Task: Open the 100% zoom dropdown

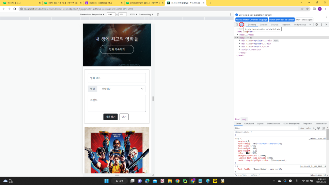Action: pos(133,15)
